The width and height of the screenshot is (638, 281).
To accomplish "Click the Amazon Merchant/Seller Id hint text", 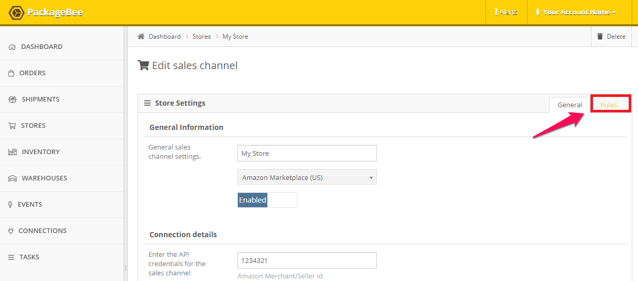I will coord(280,276).
